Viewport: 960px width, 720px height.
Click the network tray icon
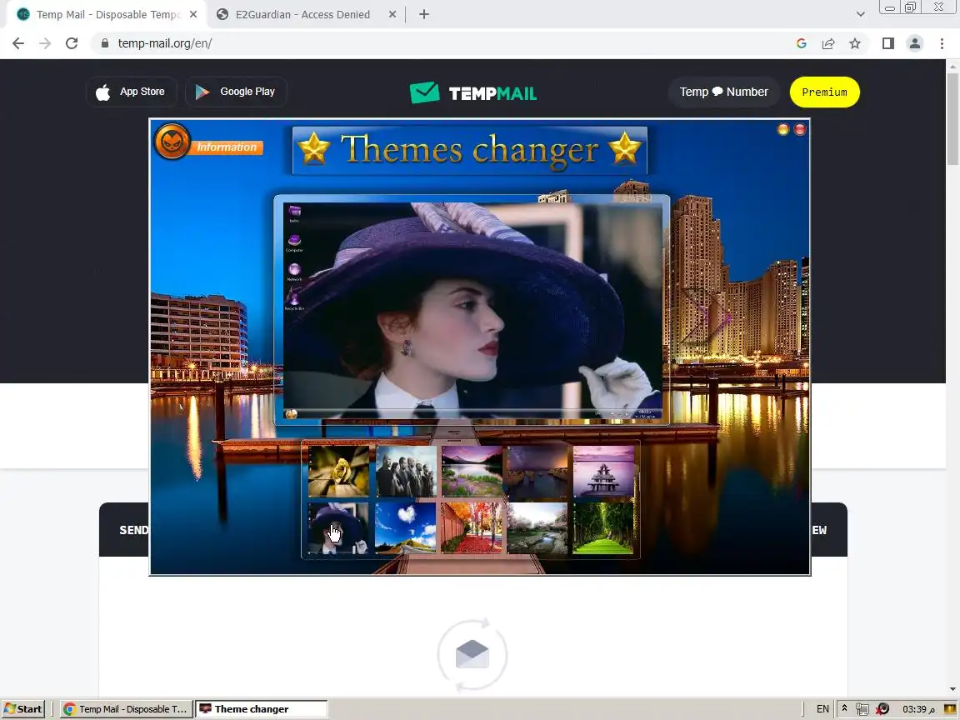(x=862, y=709)
